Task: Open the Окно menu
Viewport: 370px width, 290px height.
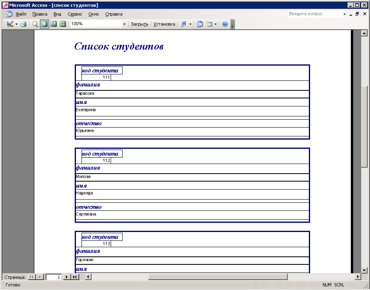Action: pos(93,14)
